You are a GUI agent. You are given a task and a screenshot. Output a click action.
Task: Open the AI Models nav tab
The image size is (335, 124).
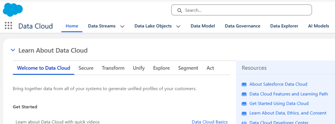click(319, 26)
